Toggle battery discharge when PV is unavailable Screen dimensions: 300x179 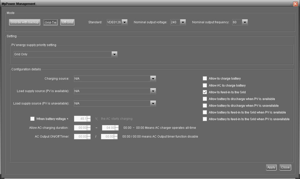[205, 106]
